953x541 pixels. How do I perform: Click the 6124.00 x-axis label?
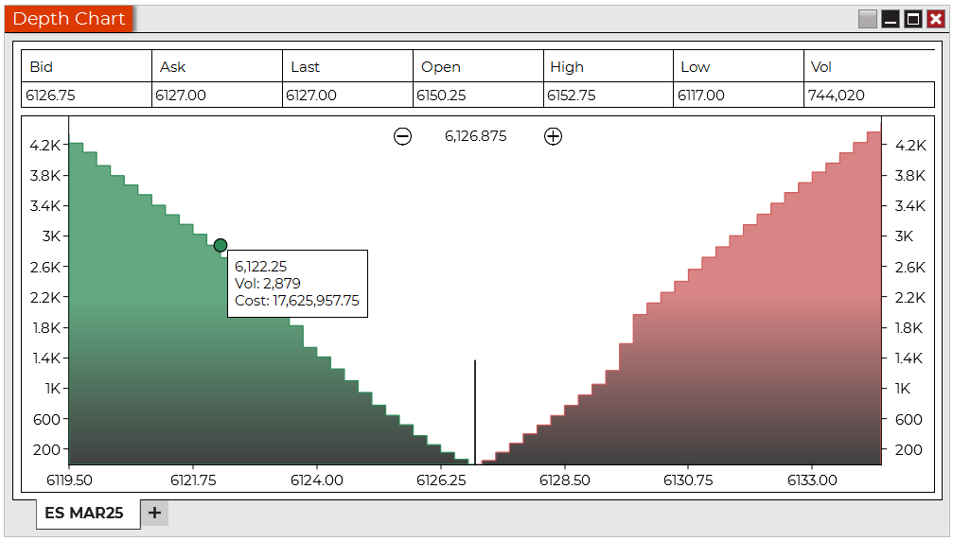(317, 480)
